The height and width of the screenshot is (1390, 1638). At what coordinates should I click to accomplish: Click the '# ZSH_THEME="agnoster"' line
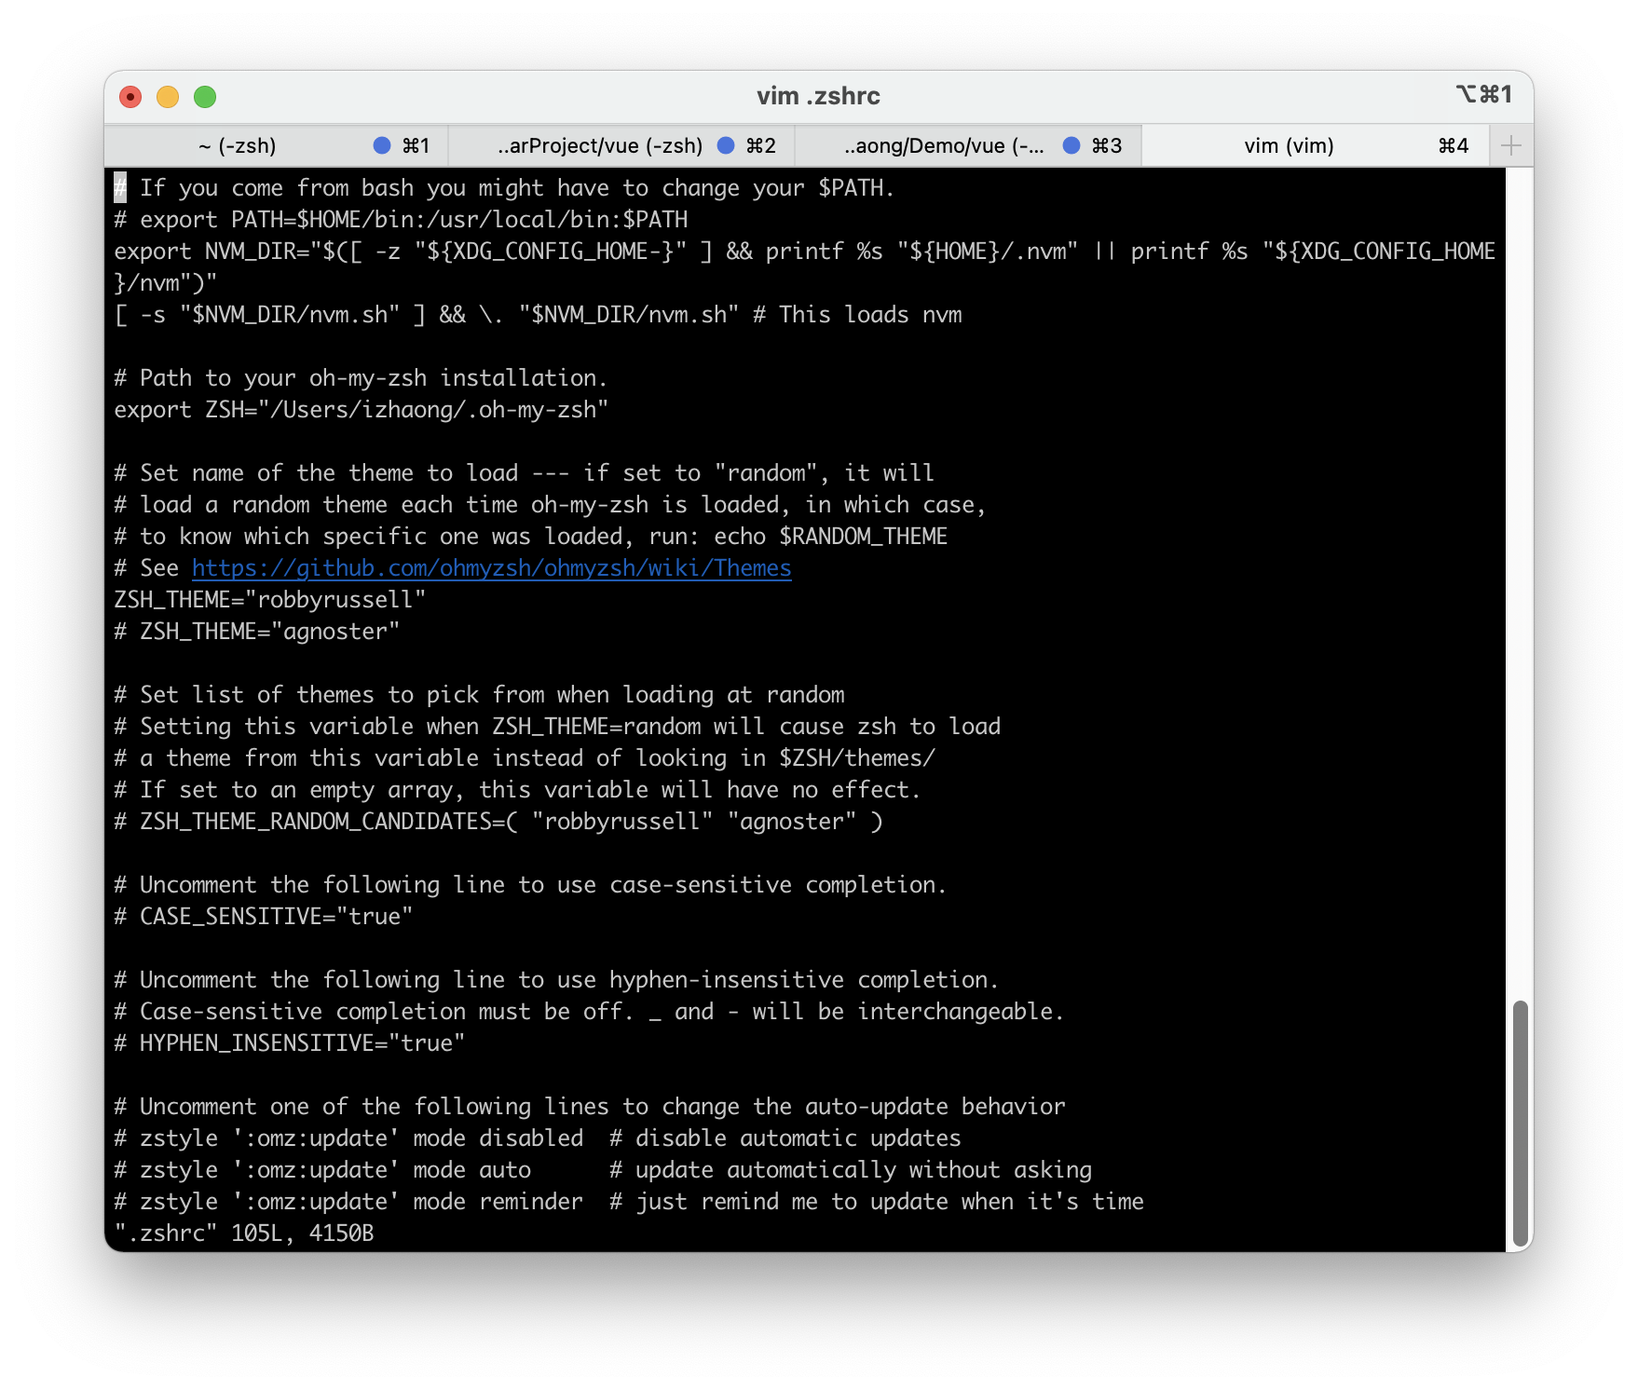[256, 632]
